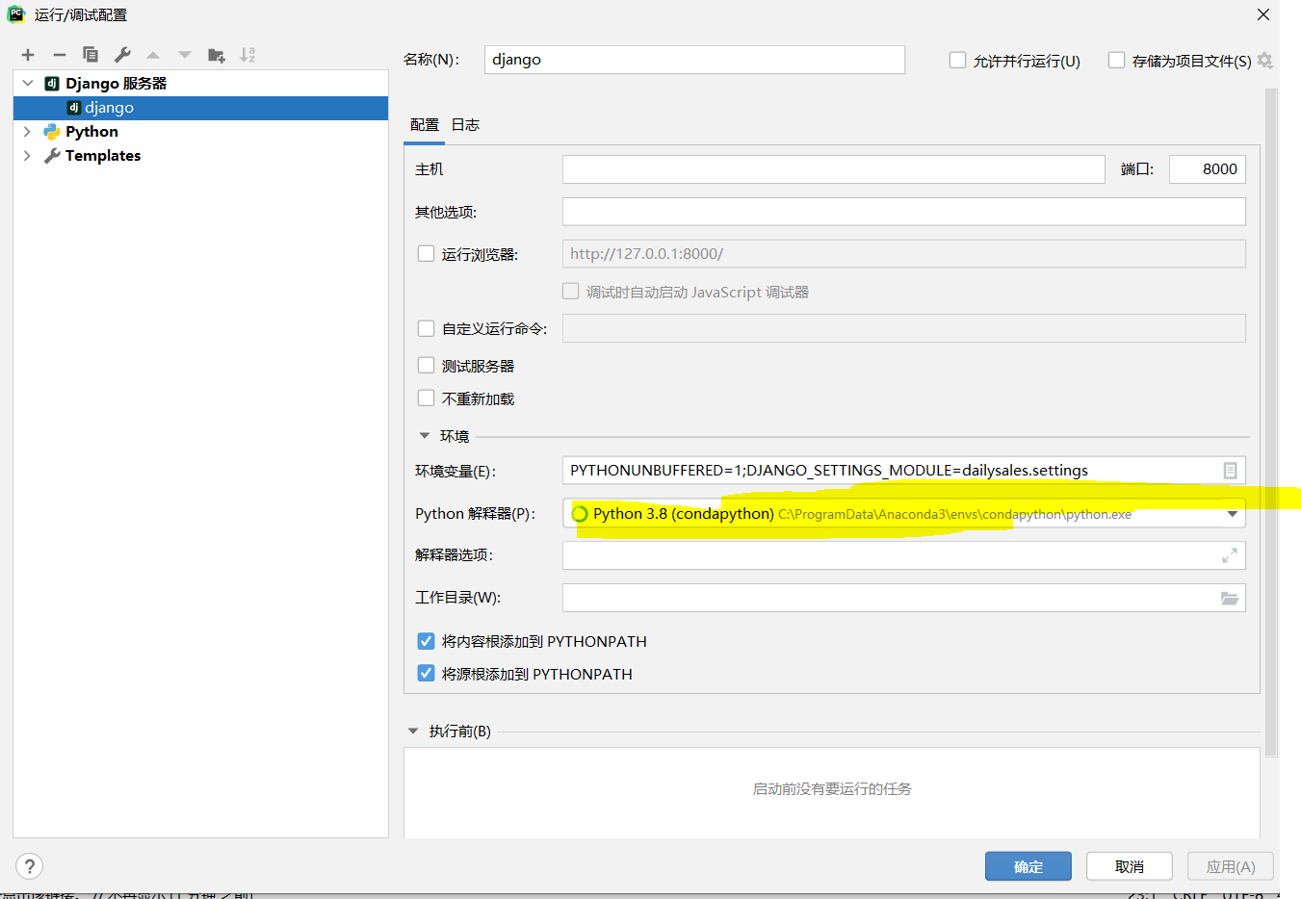Screen dimensions: 1301x899
Task: Create new folder for configurations
Action: pyautogui.click(x=217, y=55)
